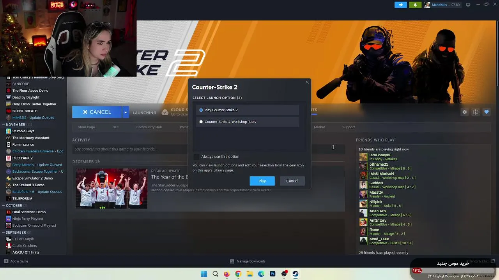Viewport: 499px width, 280px height.
Task: Click Steam taskbar icon
Action: [x=296, y=274]
